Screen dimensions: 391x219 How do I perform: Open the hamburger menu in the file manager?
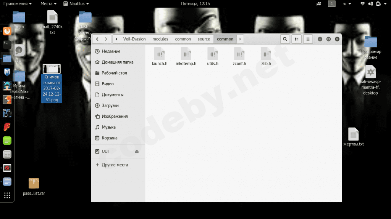pos(308,39)
